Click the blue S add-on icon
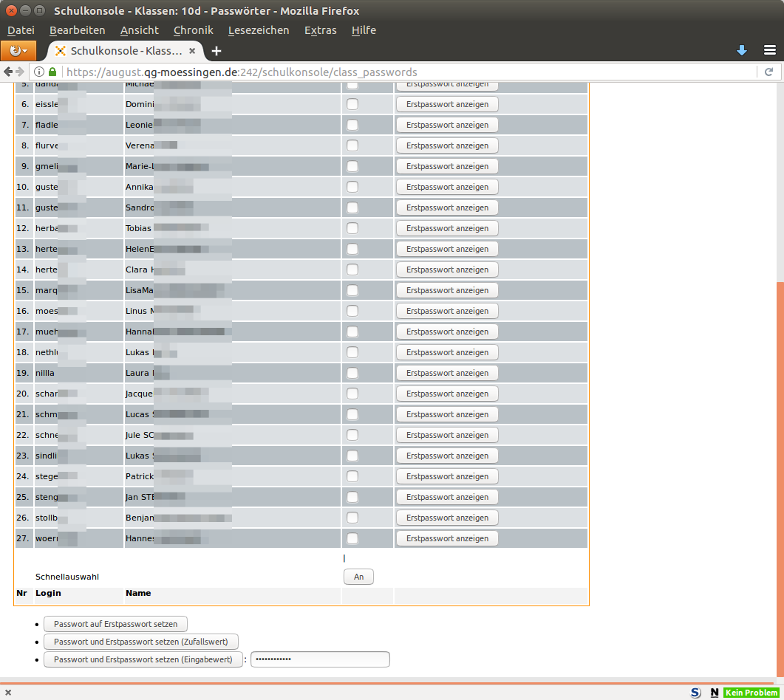784x700 pixels. coord(695,693)
